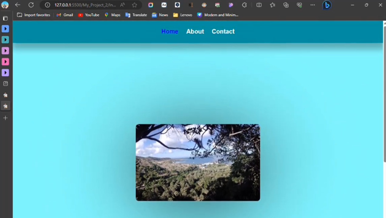Open the Tab actions menu in the vertical tab bar
This screenshot has height=218, width=386.
pyautogui.click(x=5, y=18)
